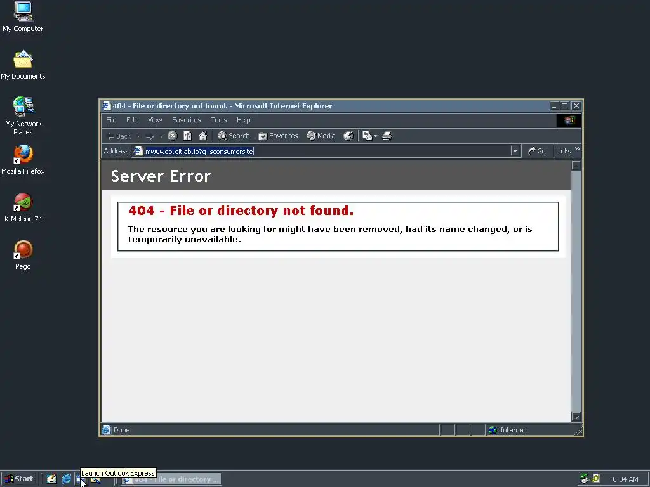
Task: Select the Mozilla Firefox desktop shortcut
Action: 23,160
